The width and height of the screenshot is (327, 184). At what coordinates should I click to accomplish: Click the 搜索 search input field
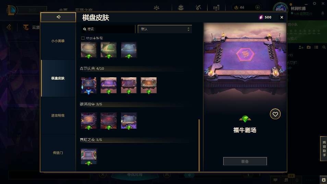coord(108,29)
